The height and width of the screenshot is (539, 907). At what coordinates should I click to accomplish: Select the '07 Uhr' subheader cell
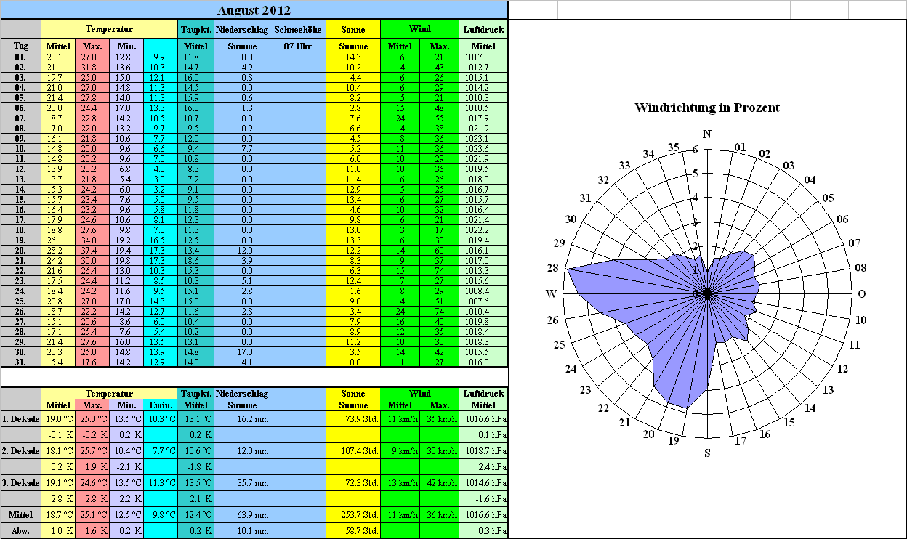click(297, 46)
